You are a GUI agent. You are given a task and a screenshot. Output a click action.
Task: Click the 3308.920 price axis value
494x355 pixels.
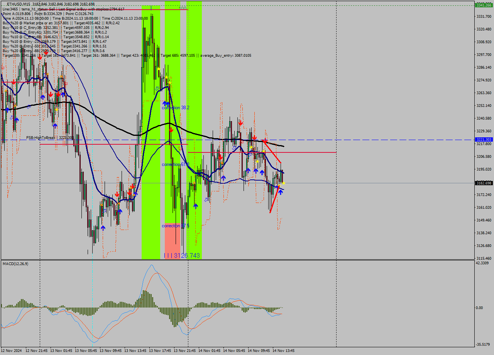tap(484, 42)
